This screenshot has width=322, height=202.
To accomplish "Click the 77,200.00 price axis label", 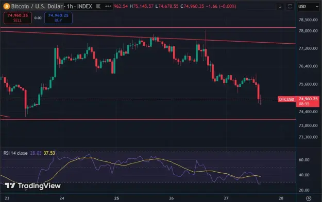I will tap(308, 48).
